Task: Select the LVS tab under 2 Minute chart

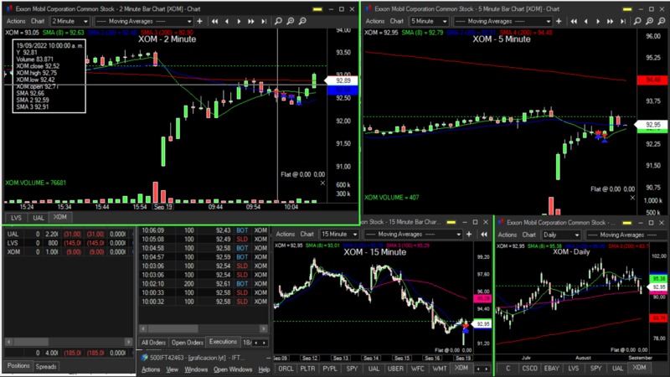Action: 17,218
